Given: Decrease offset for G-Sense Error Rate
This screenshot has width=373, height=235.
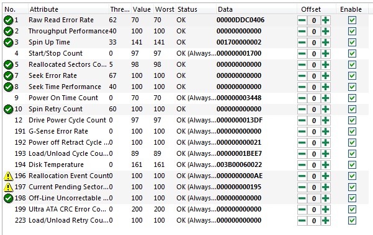Looking at the screenshot, I should [302, 132].
